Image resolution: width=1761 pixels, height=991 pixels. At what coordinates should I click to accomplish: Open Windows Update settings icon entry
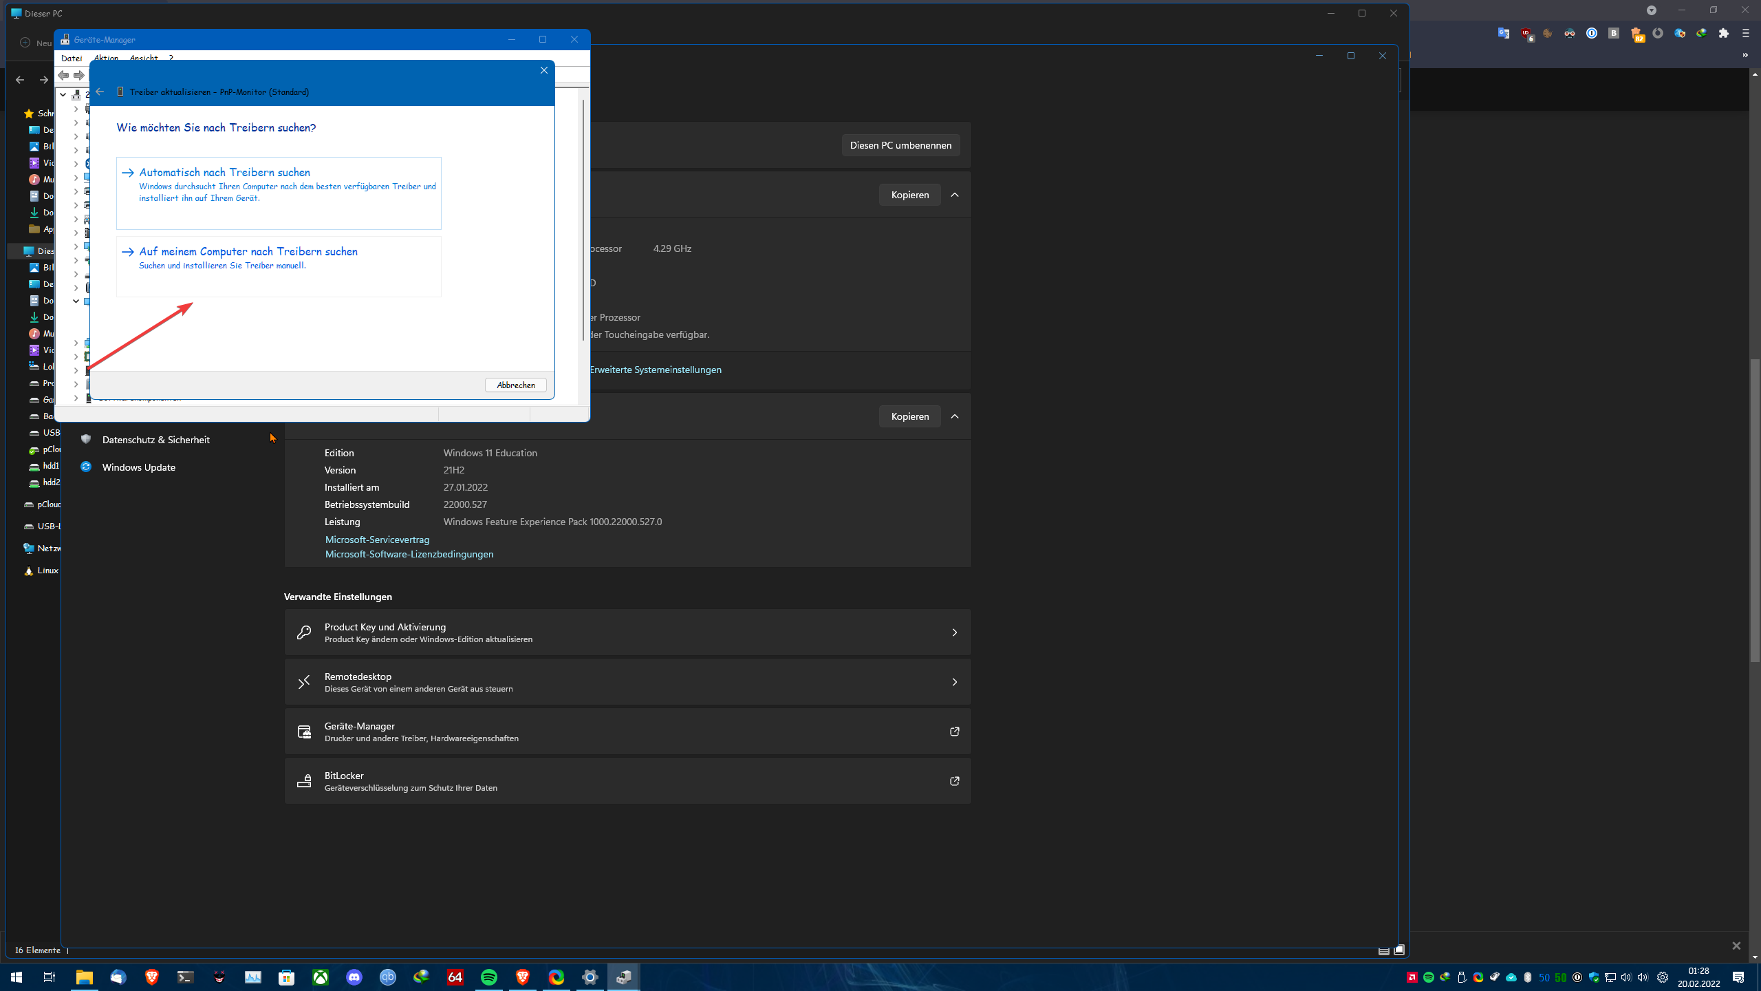pyautogui.click(x=138, y=467)
